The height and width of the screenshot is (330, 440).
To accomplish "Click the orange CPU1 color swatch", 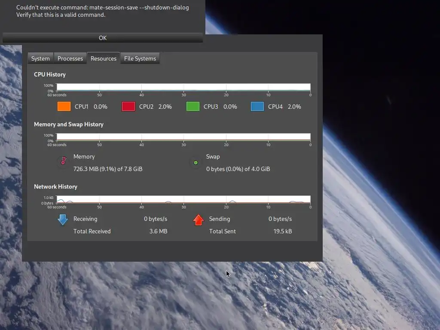I will point(64,107).
